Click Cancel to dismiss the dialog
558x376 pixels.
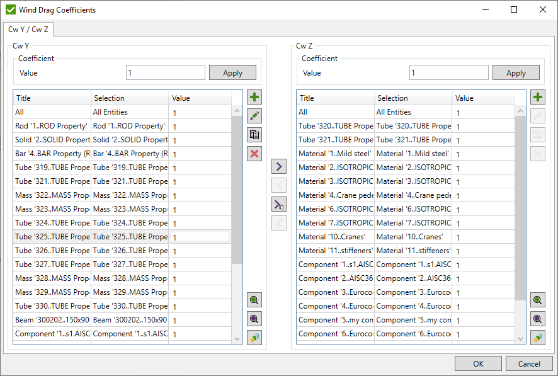(529, 363)
